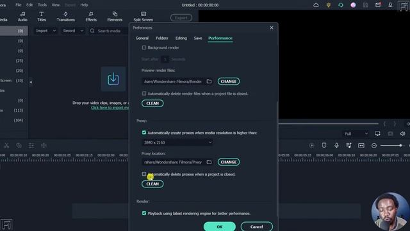Browse folder icon for preview render files
This screenshot has width=410, height=231.
[x=209, y=81]
